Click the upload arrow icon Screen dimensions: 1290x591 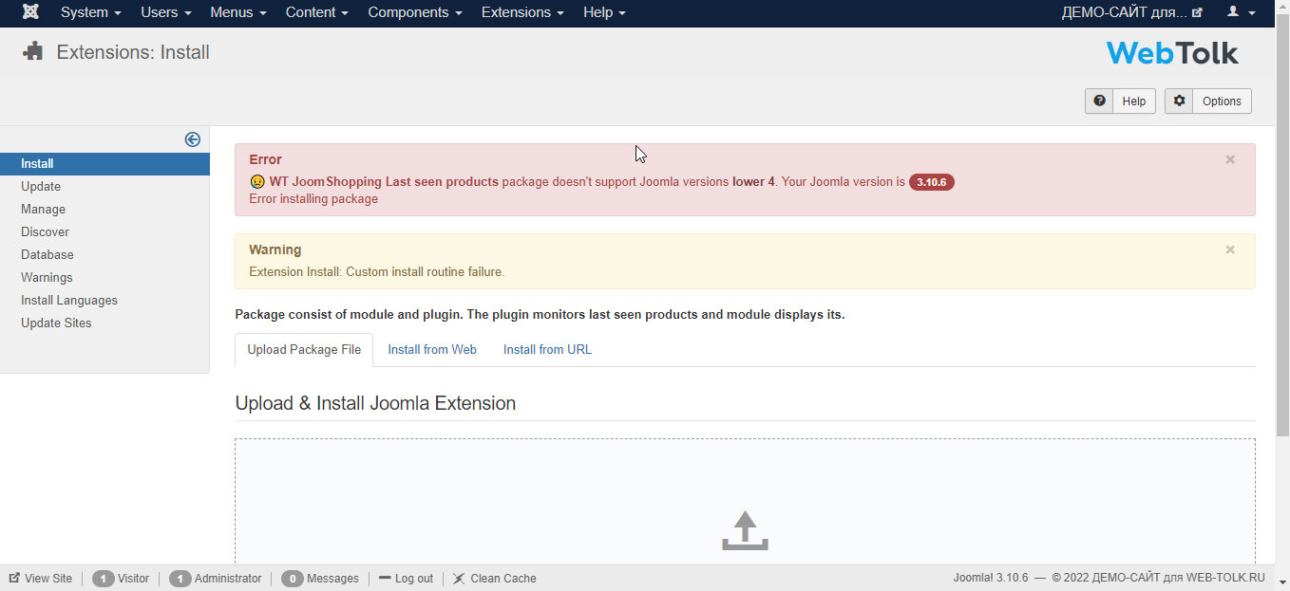[745, 530]
